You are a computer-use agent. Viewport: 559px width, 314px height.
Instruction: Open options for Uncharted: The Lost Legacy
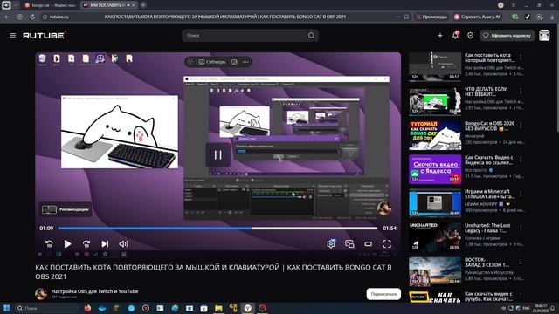point(521,228)
